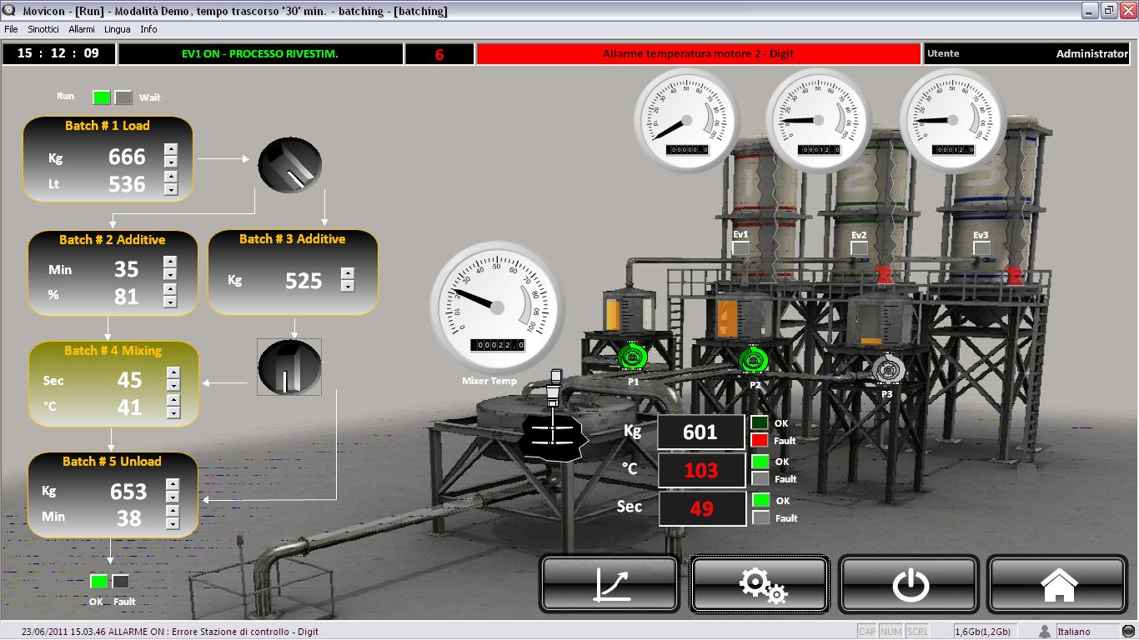Open the Sinottici menu
This screenshot has width=1139, height=640.
coord(43,29)
